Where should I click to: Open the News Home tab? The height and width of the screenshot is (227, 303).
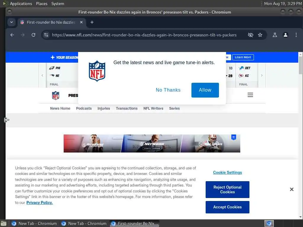60,108
